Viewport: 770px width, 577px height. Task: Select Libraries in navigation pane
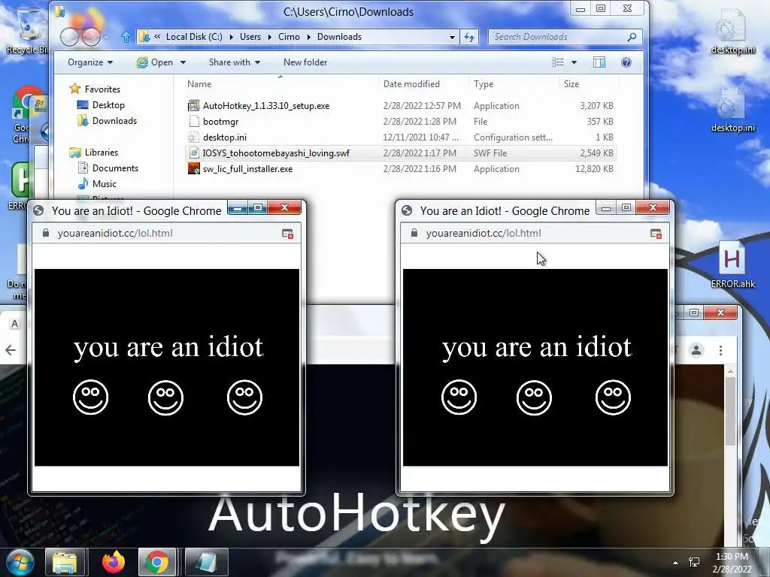tap(102, 152)
